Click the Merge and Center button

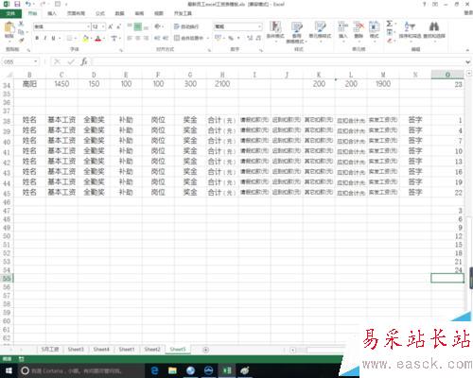188,38
